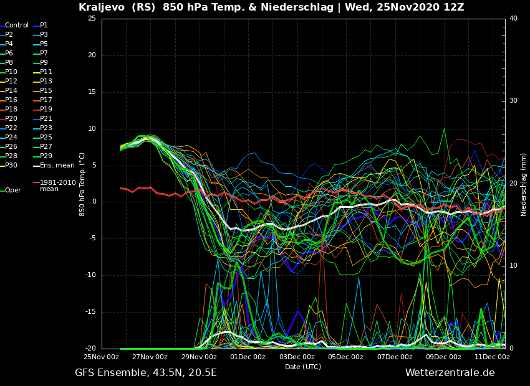Select the 11Dec 00z axis tick
530x386 pixels.
pos(492,357)
